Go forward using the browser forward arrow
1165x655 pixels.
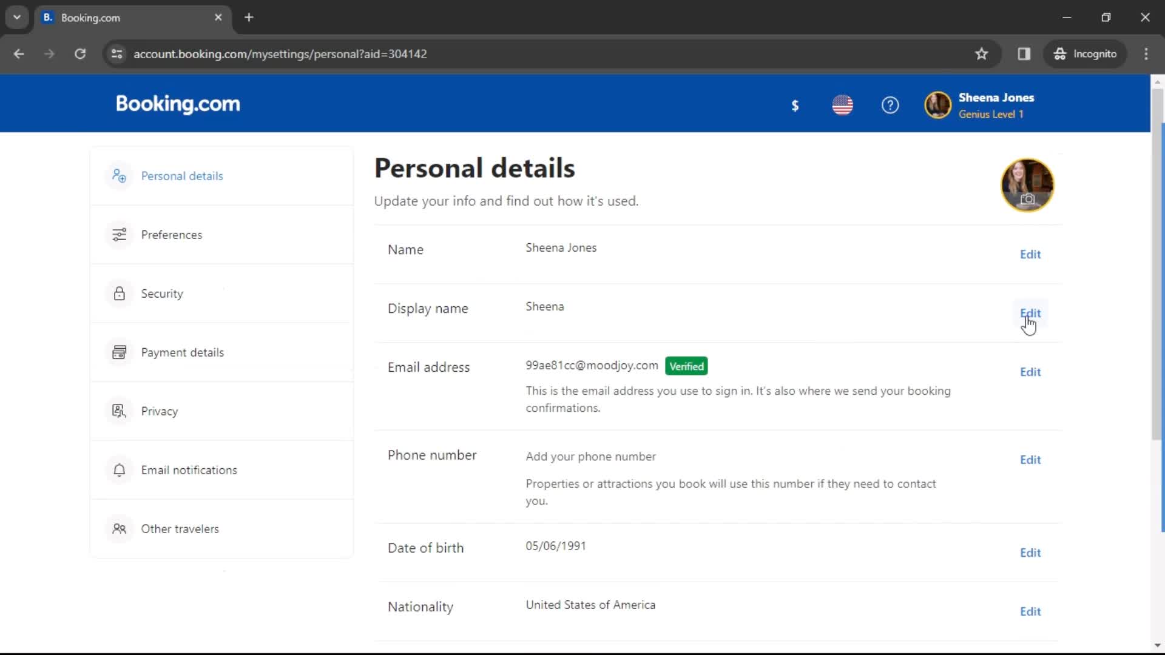[x=49, y=54]
